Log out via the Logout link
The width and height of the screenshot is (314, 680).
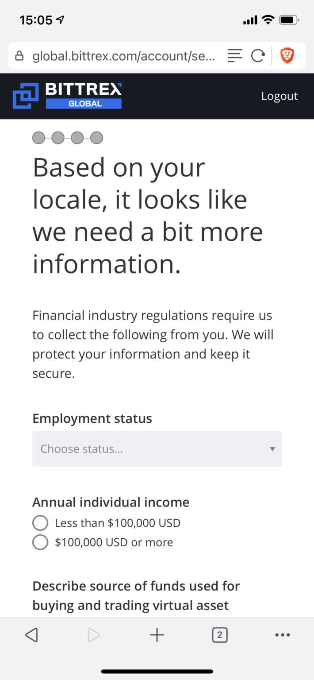279,96
